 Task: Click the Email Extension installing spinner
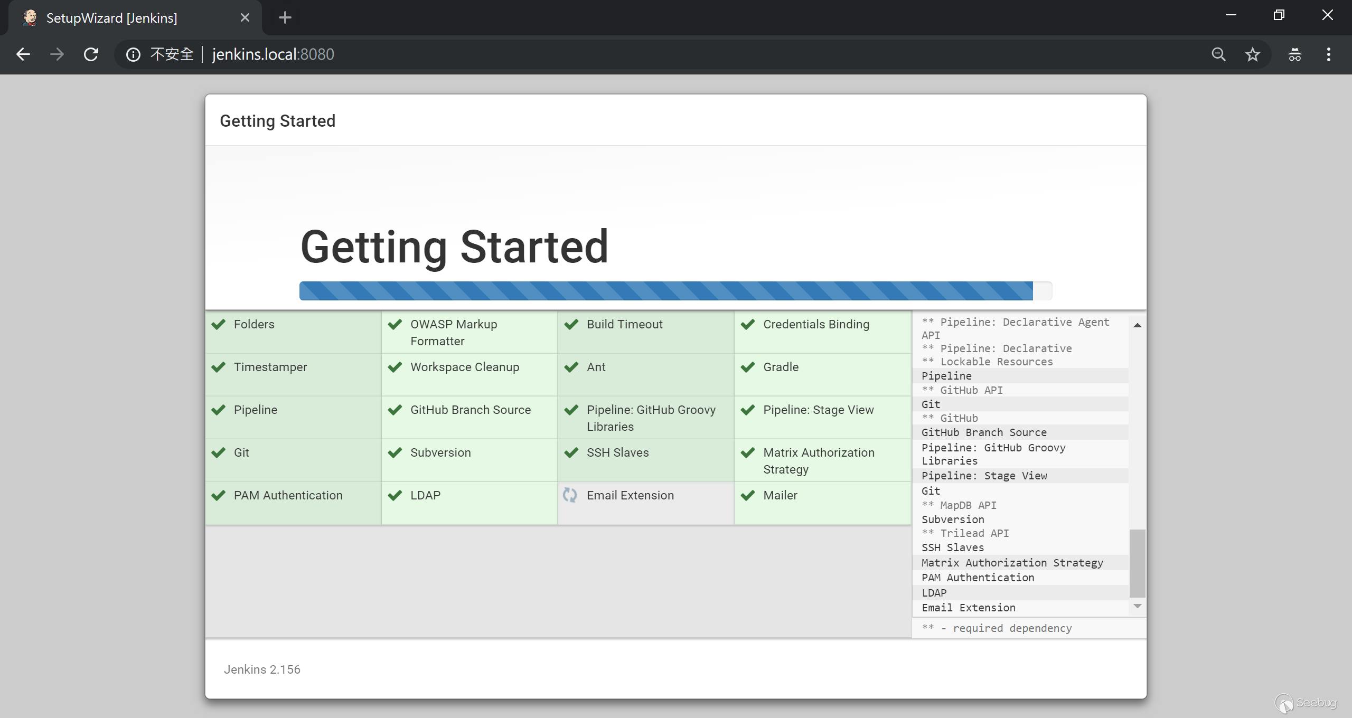point(570,495)
